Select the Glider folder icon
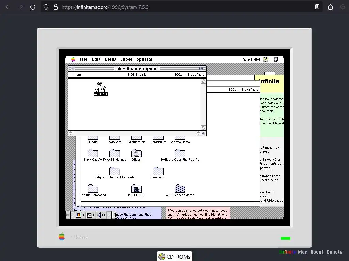The width and height of the screenshot is (349, 261). point(136,153)
